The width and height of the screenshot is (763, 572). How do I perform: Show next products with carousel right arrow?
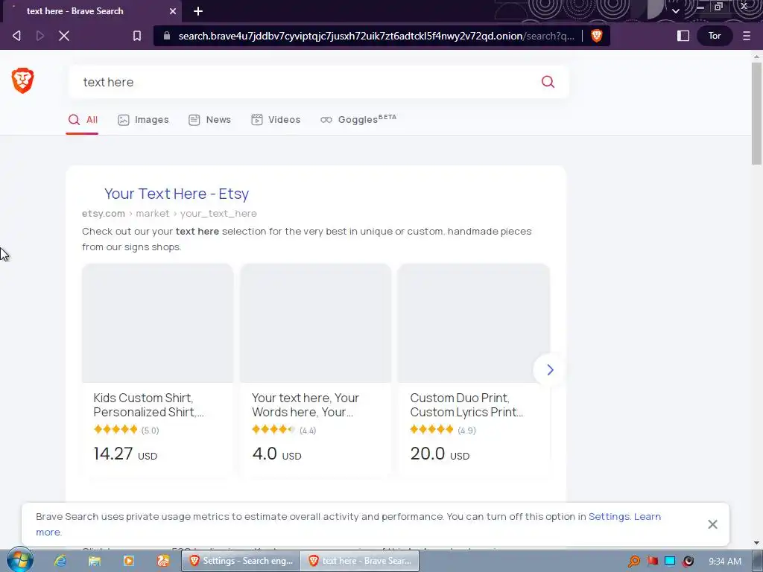pos(550,370)
